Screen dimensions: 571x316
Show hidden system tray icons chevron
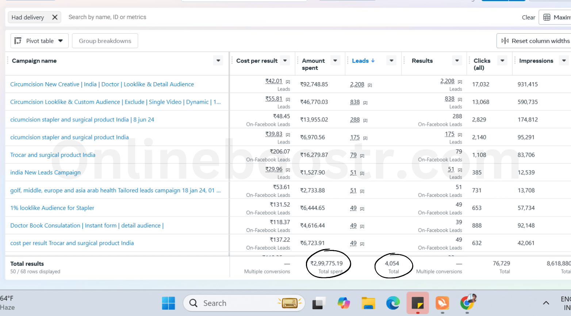(546, 303)
